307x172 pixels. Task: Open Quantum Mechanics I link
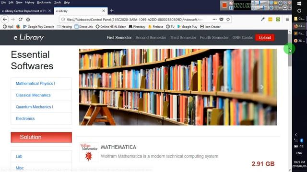(x=34, y=107)
